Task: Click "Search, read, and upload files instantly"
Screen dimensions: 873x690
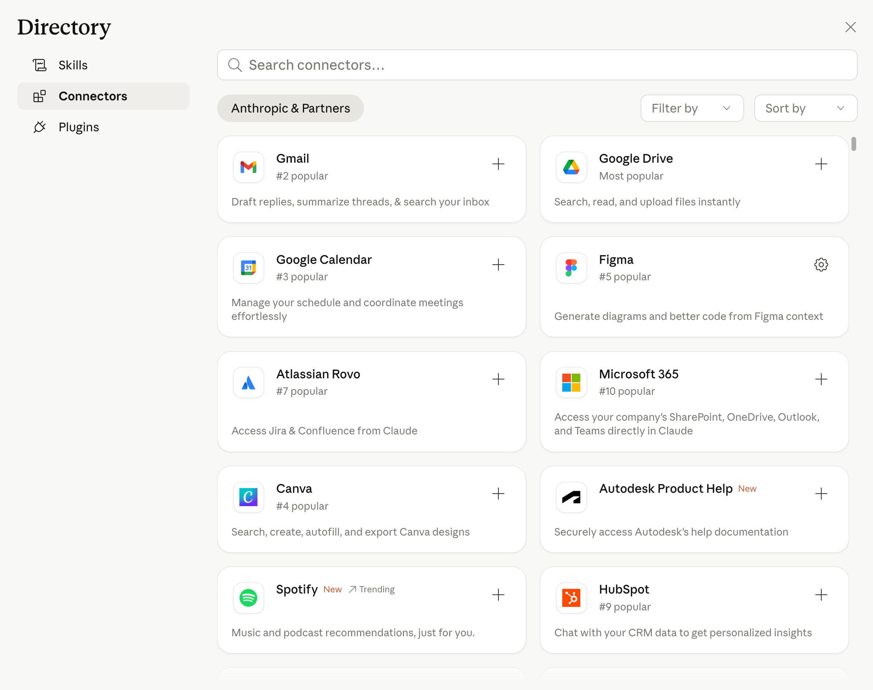Action: (647, 202)
